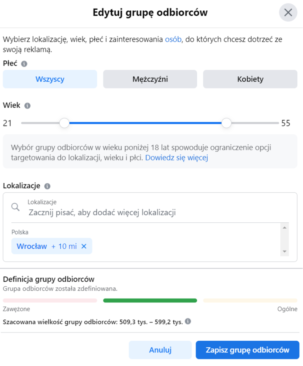
Task: Click the minimum age slider handle
Action: 64,123
